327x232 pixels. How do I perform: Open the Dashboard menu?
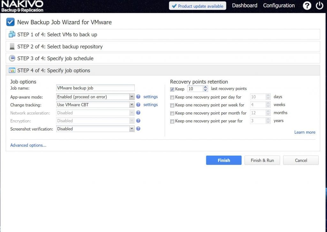[x=245, y=5]
